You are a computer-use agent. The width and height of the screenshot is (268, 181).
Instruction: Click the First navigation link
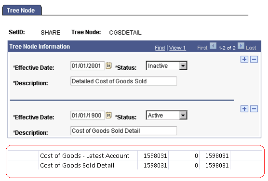[202, 48]
